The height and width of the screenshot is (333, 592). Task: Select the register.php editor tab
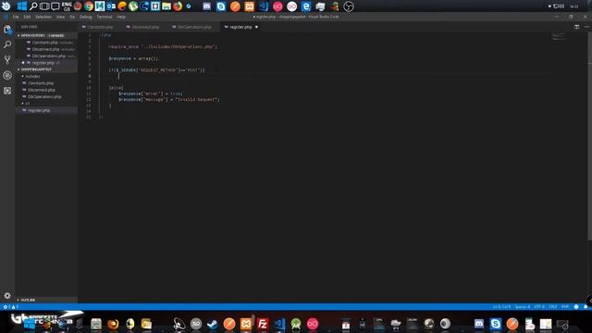[x=240, y=27]
